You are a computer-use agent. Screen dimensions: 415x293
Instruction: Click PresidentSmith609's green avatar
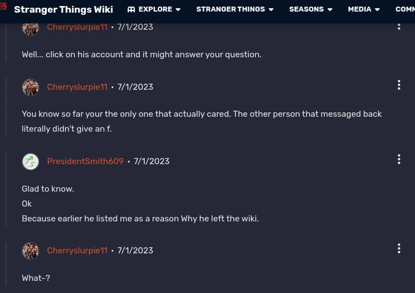point(30,162)
